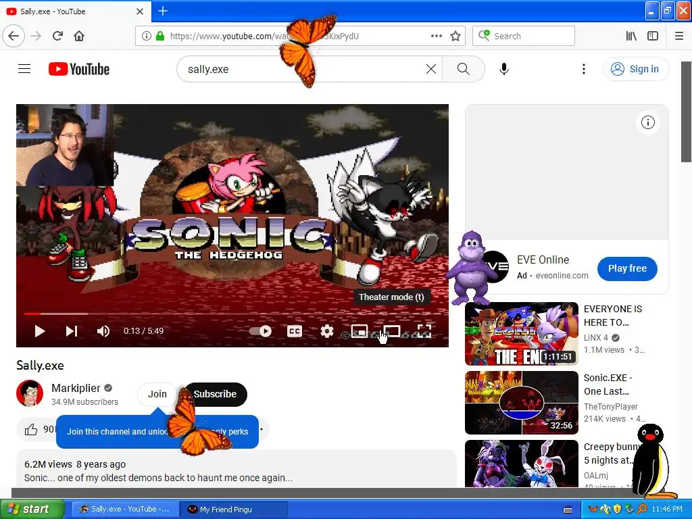Switch to Sally.exe - YouTube taskbar item
The height and width of the screenshot is (519, 692).
(x=125, y=510)
